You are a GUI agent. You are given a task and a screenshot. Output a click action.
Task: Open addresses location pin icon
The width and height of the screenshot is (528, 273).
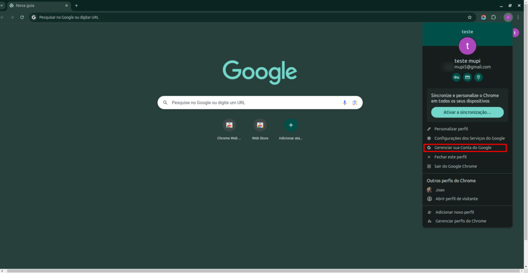[x=478, y=77]
